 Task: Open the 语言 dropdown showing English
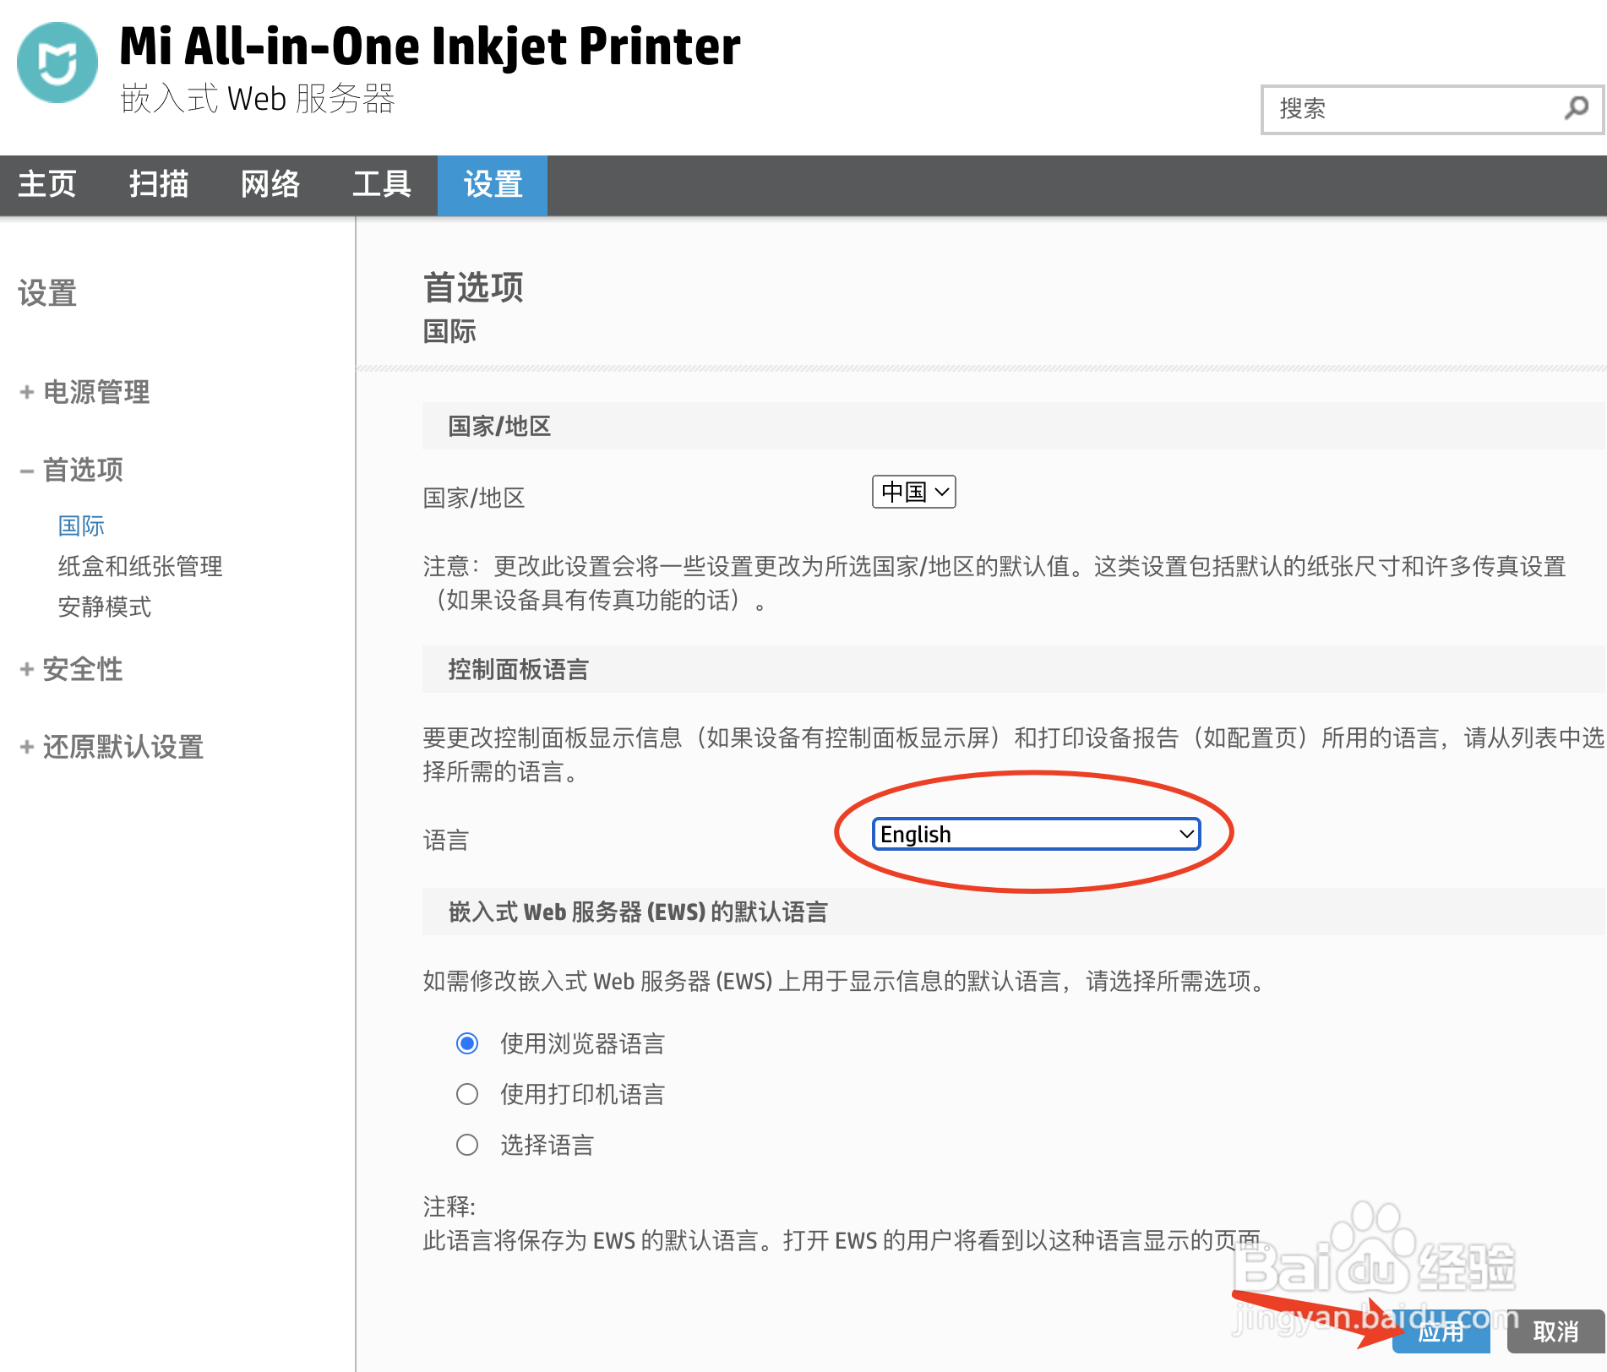1036,834
